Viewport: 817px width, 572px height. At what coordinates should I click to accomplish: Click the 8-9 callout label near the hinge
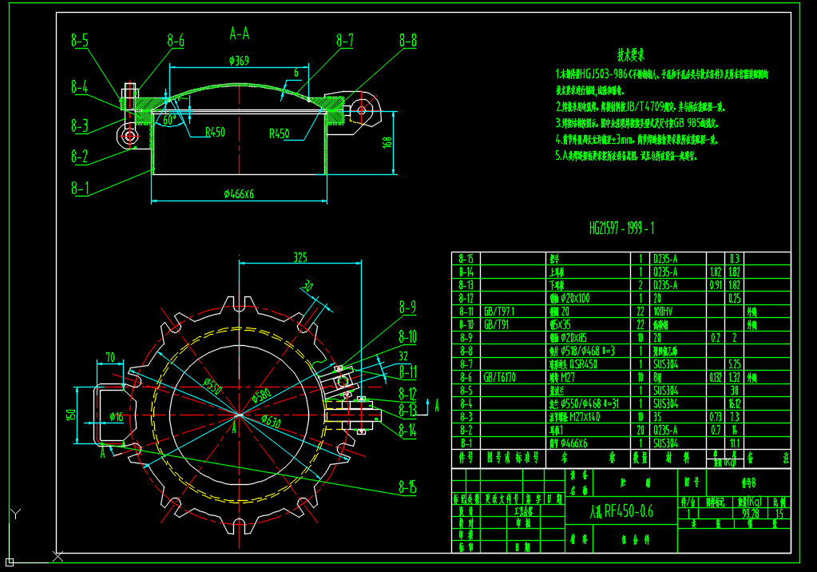407,307
